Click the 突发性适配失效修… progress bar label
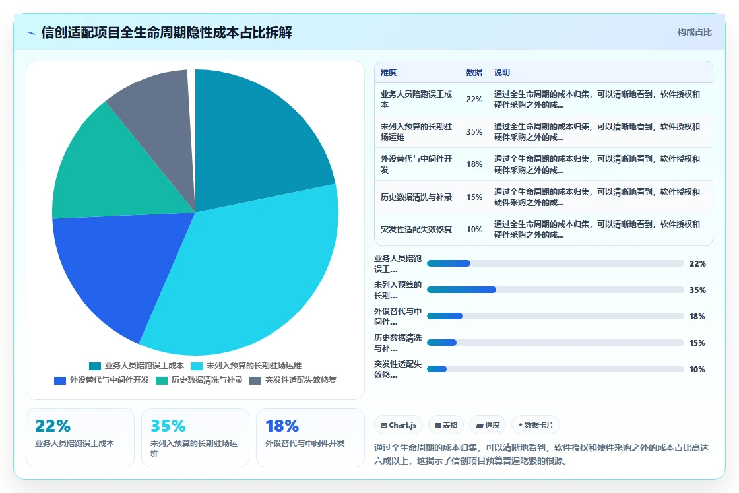Image resolution: width=739 pixels, height=493 pixels. click(x=398, y=370)
